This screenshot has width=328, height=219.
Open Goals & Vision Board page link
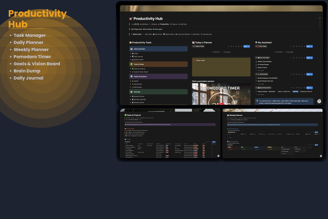point(140,72)
